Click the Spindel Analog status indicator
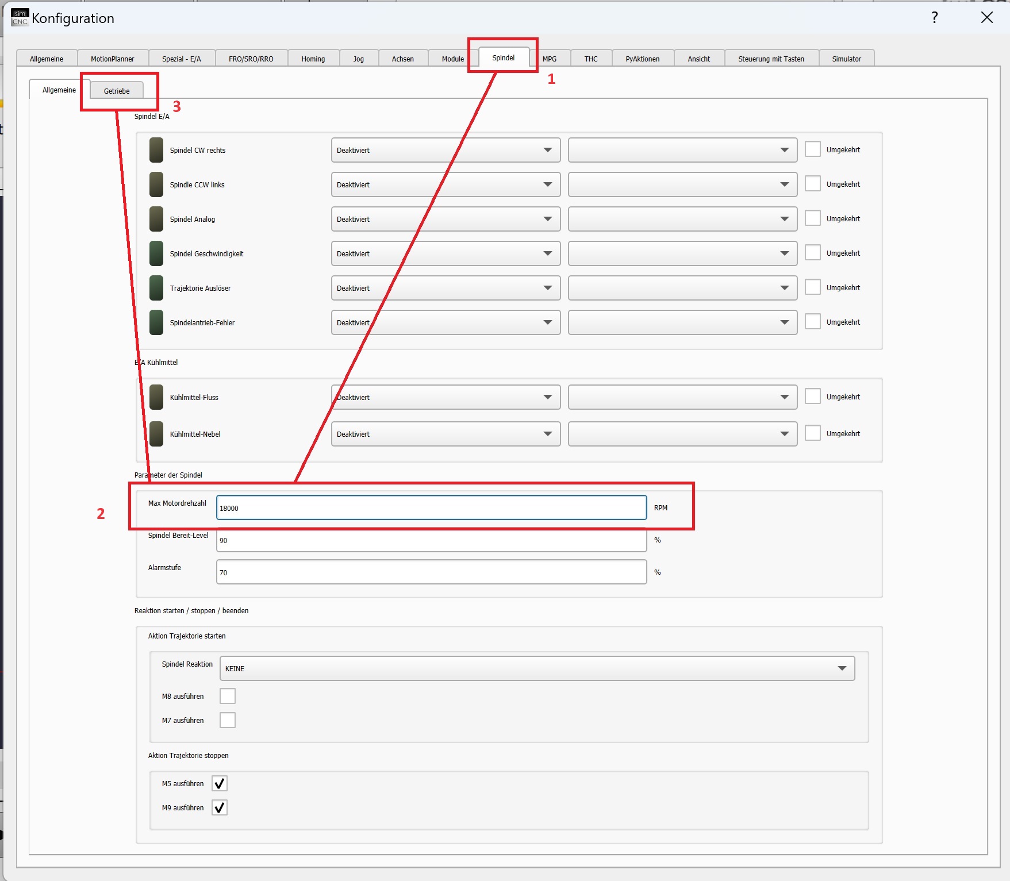Screen dimensions: 1010x881 tap(156, 219)
